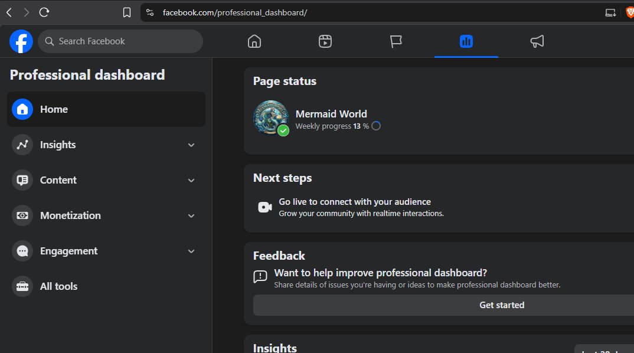This screenshot has height=353, width=634.
Task: Expand the Monetization section chevron
Action: click(x=191, y=215)
